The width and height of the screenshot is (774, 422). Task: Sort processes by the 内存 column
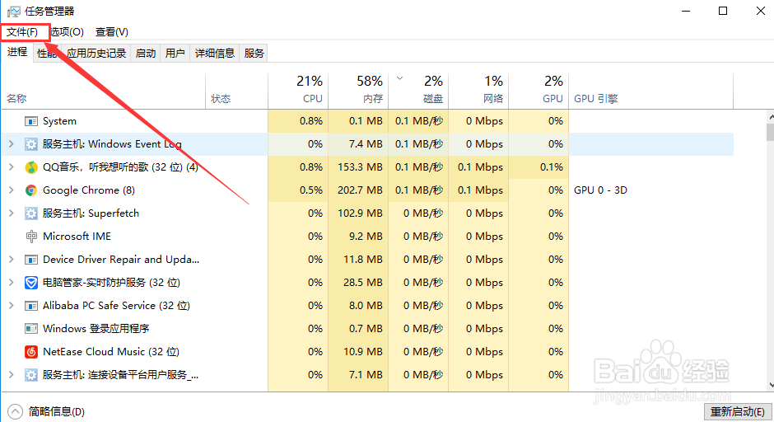tap(358, 90)
